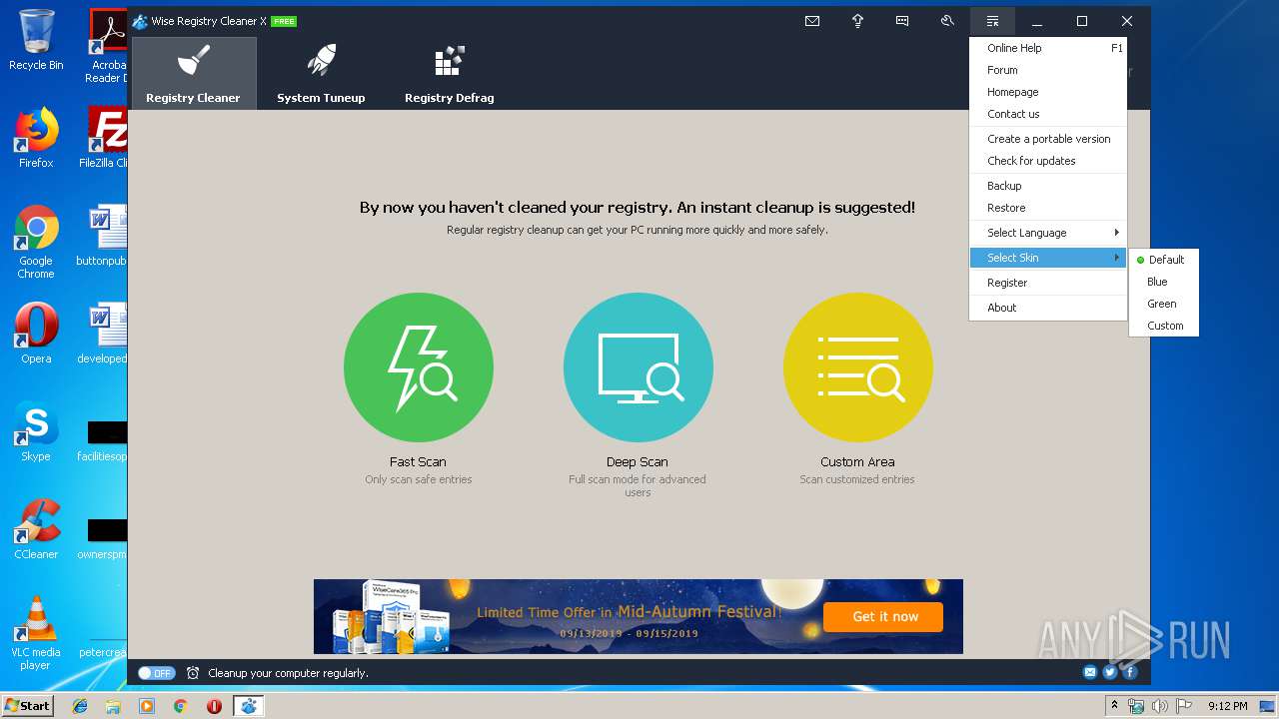Select the Green skin option
The width and height of the screenshot is (1279, 719).
tap(1163, 304)
